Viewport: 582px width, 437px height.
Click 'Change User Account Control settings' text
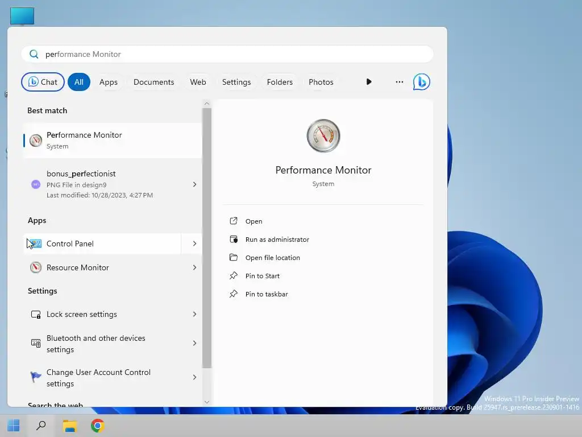[98, 378]
